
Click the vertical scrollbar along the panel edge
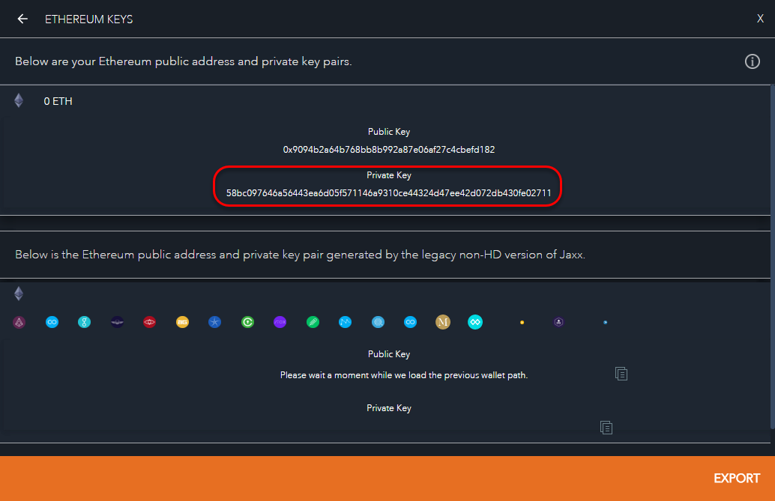point(773,257)
